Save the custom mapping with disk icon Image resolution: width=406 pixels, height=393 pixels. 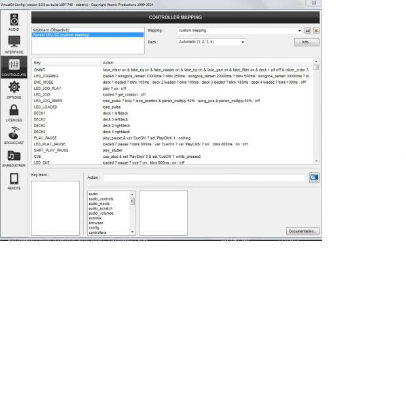pyautogui.click(x=307, y=31)
